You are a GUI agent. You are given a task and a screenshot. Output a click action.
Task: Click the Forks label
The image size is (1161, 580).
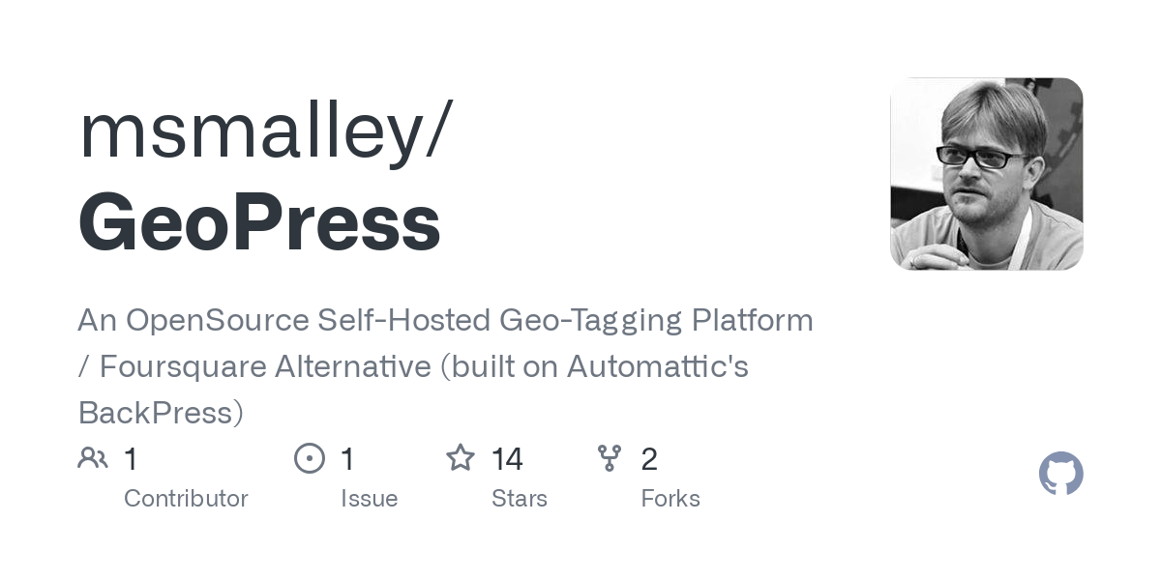point(670,499)
